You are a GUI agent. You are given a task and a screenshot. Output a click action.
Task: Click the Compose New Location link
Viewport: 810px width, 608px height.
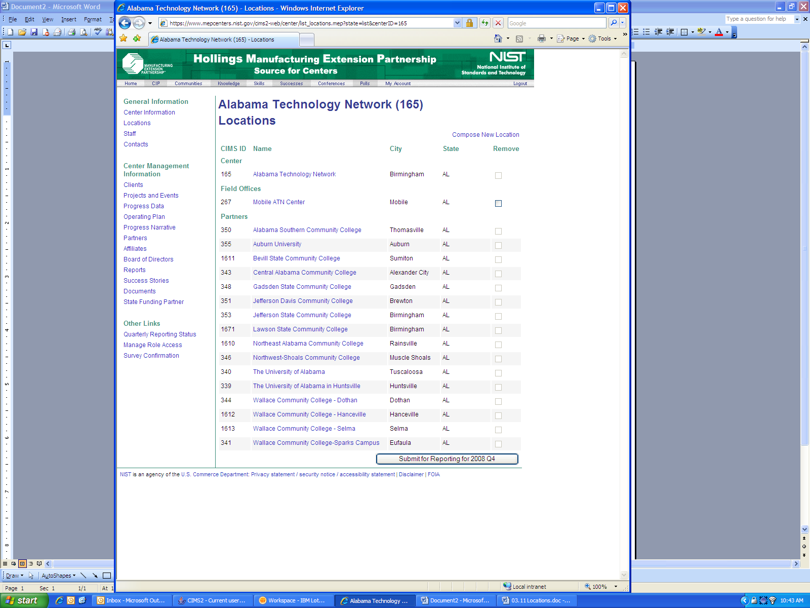(485, 135)
